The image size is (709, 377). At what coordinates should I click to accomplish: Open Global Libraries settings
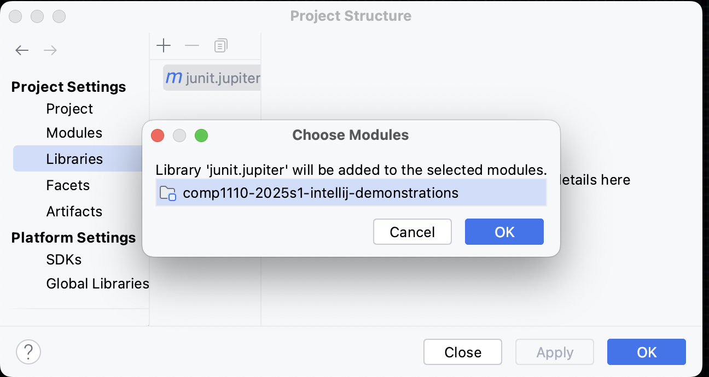(x=97, y=284)
